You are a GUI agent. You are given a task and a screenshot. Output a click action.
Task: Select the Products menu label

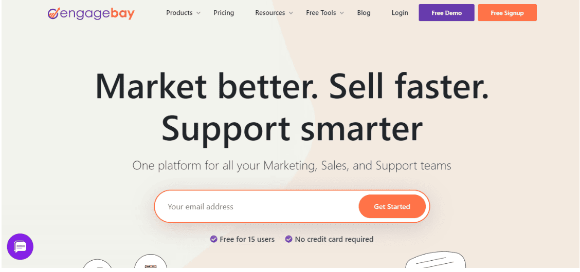point(179,13)
